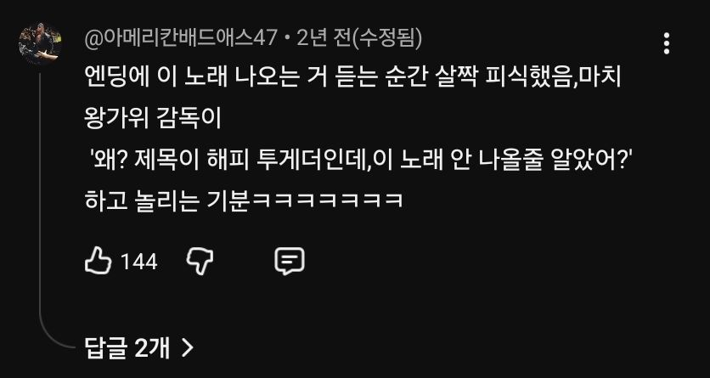Open the comment permalink via '2년 전'
Screen dimensions: 710x378
(x=324, y=40)
